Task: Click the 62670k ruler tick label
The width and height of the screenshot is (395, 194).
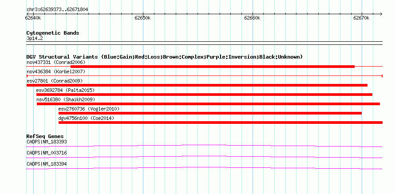Action: [x=362, y=18]
